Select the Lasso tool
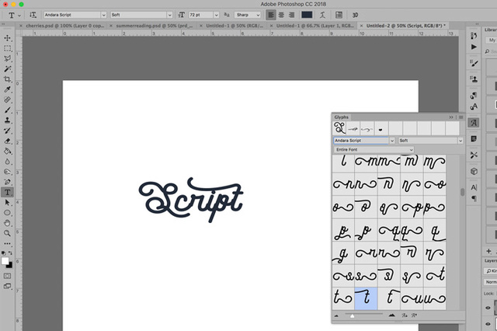This screenshot has width=497, height=331. tap(7, 58)
